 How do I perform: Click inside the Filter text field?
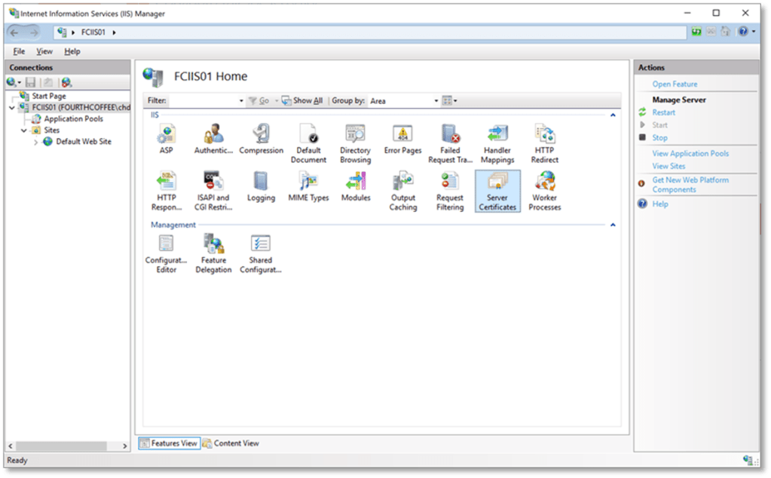click(203, 101)
